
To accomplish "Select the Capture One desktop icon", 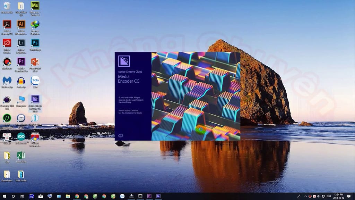I will coord(35,121).
